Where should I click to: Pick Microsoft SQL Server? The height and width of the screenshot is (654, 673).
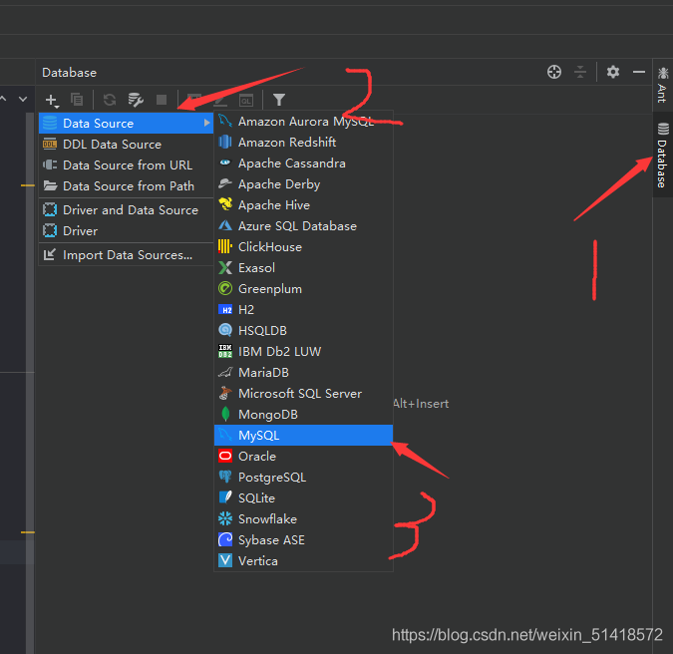[303, 394]
